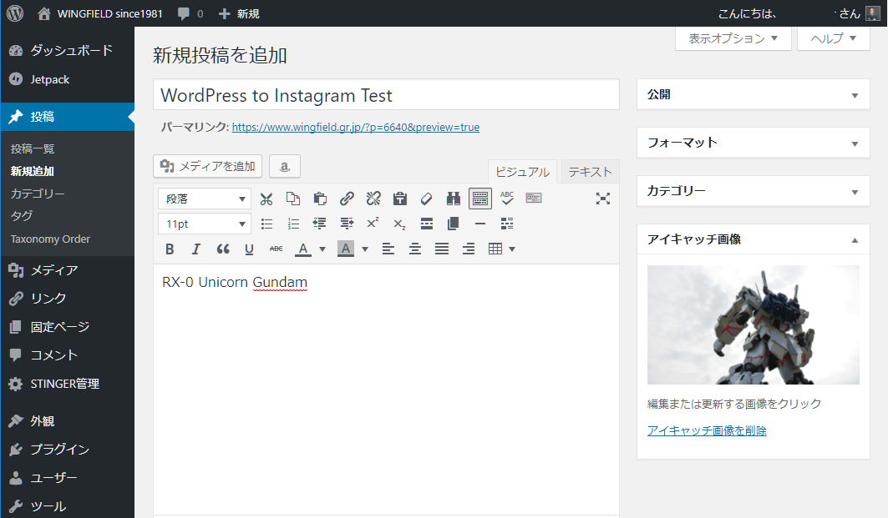The image size is (888, 518).
Task: Center align the text
Action: click(415, 249)
